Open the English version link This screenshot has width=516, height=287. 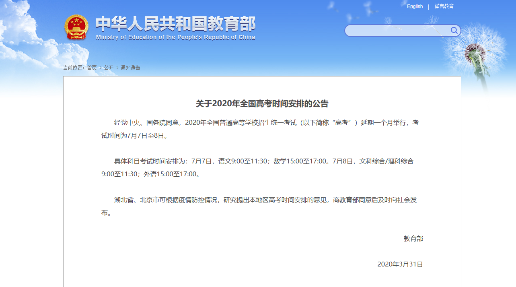pyautogui.click(x=415, y=6)
